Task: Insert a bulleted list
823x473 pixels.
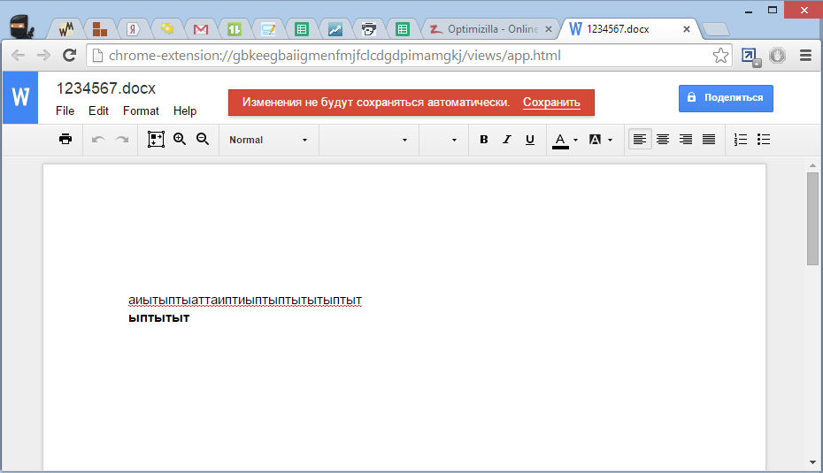Action: click(765, 140)
